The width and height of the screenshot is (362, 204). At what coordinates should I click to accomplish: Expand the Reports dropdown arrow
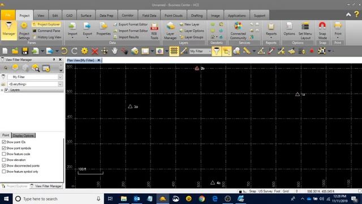tap(271, 38)
